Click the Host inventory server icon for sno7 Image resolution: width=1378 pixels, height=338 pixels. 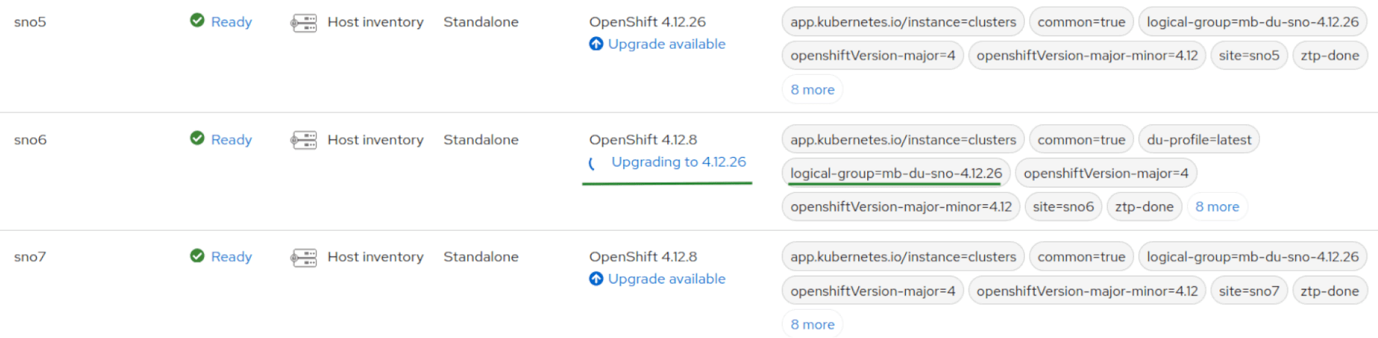[303, 257]
